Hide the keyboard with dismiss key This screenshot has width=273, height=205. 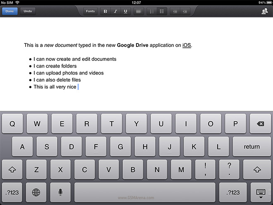click(261, 192)
